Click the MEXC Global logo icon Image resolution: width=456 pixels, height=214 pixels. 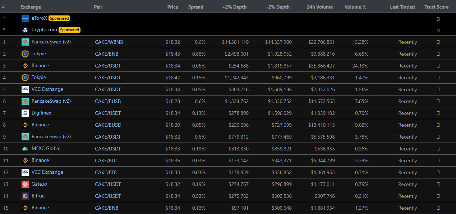25,149
